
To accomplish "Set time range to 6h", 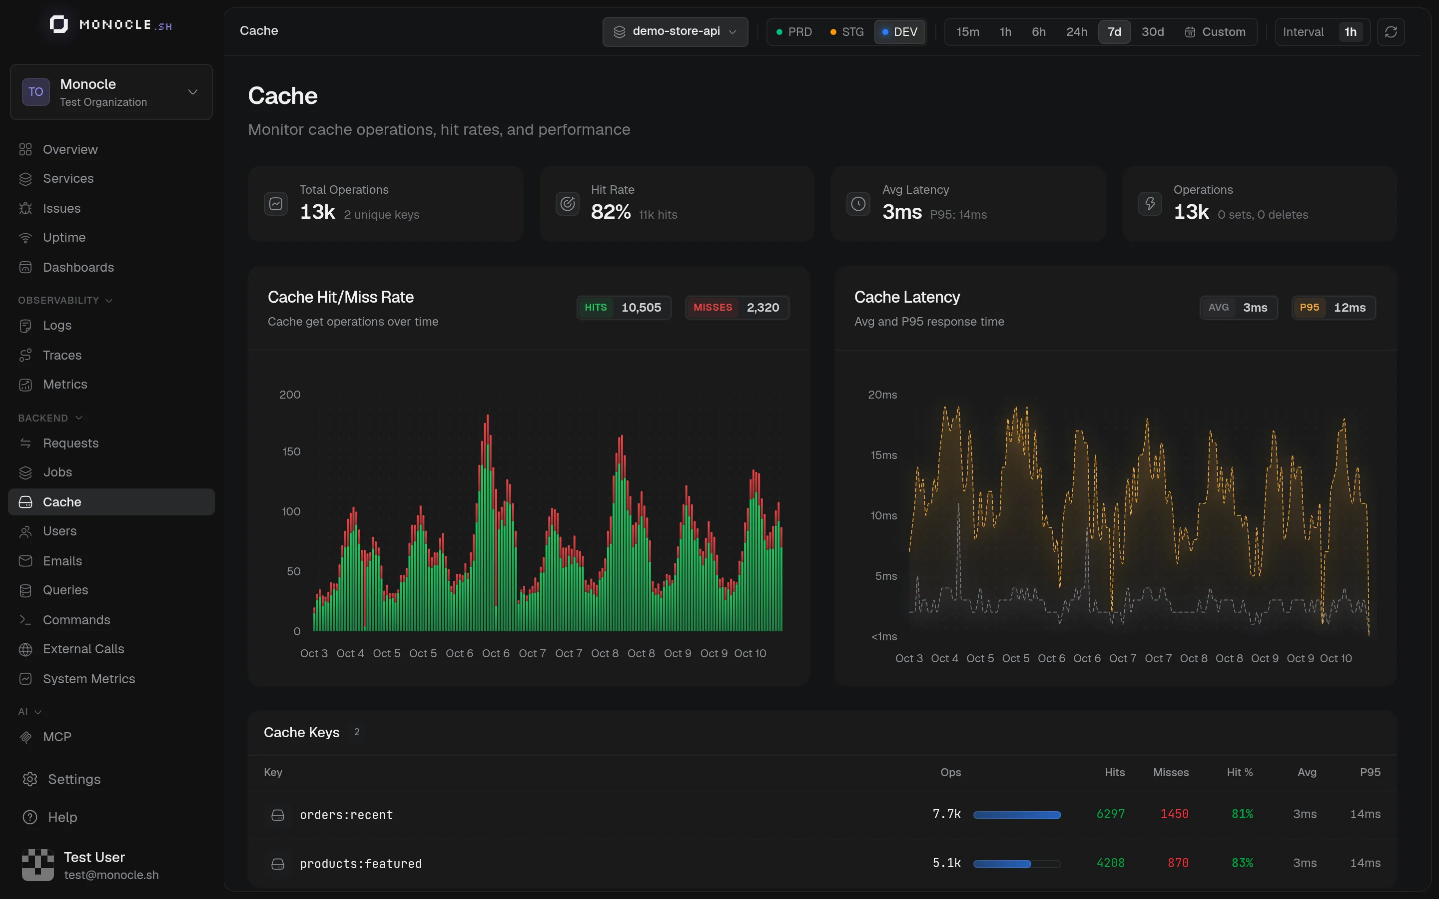I will coord(1038,31).
